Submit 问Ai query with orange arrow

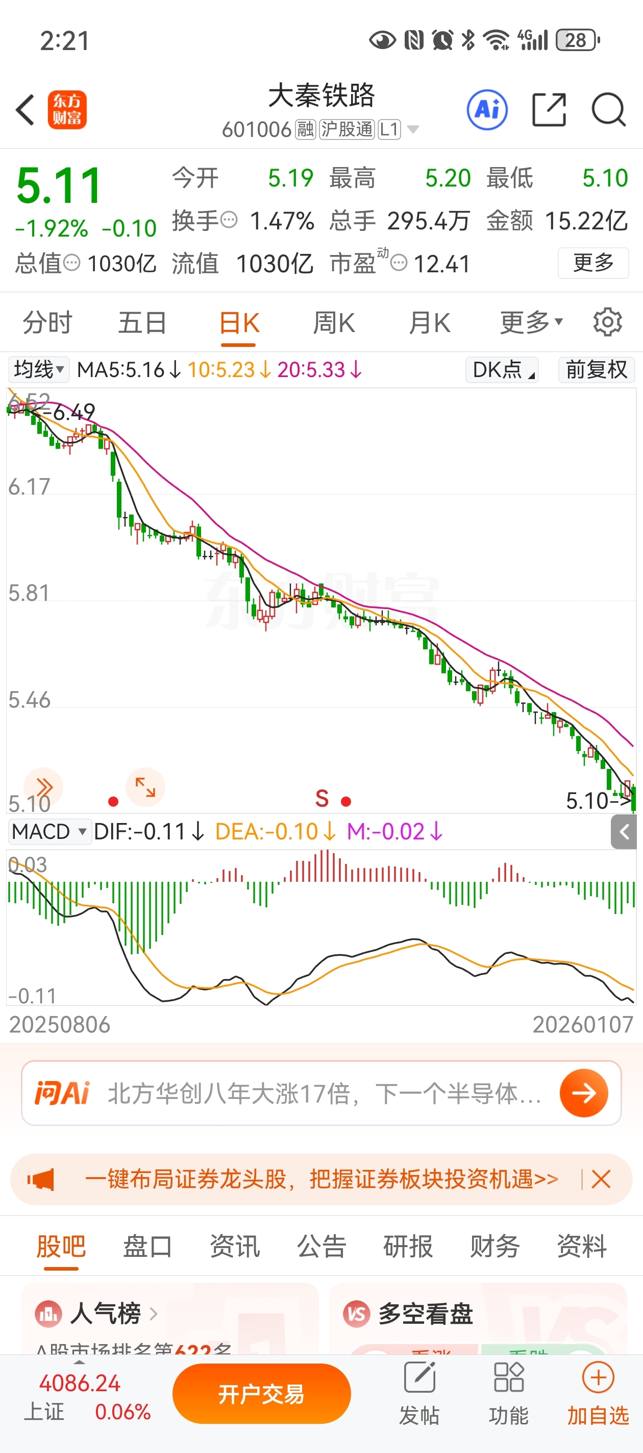click(x=584, y=1093)
